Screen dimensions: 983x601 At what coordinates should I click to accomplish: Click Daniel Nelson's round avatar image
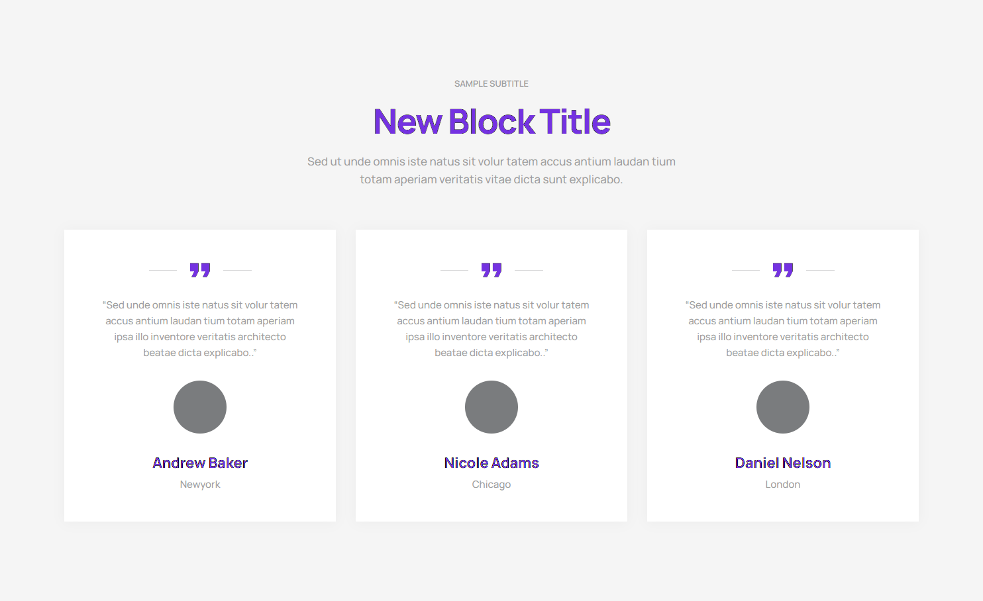(783, 407)
